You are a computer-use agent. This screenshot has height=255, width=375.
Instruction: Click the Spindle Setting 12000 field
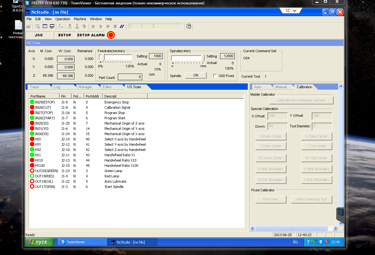227,56
